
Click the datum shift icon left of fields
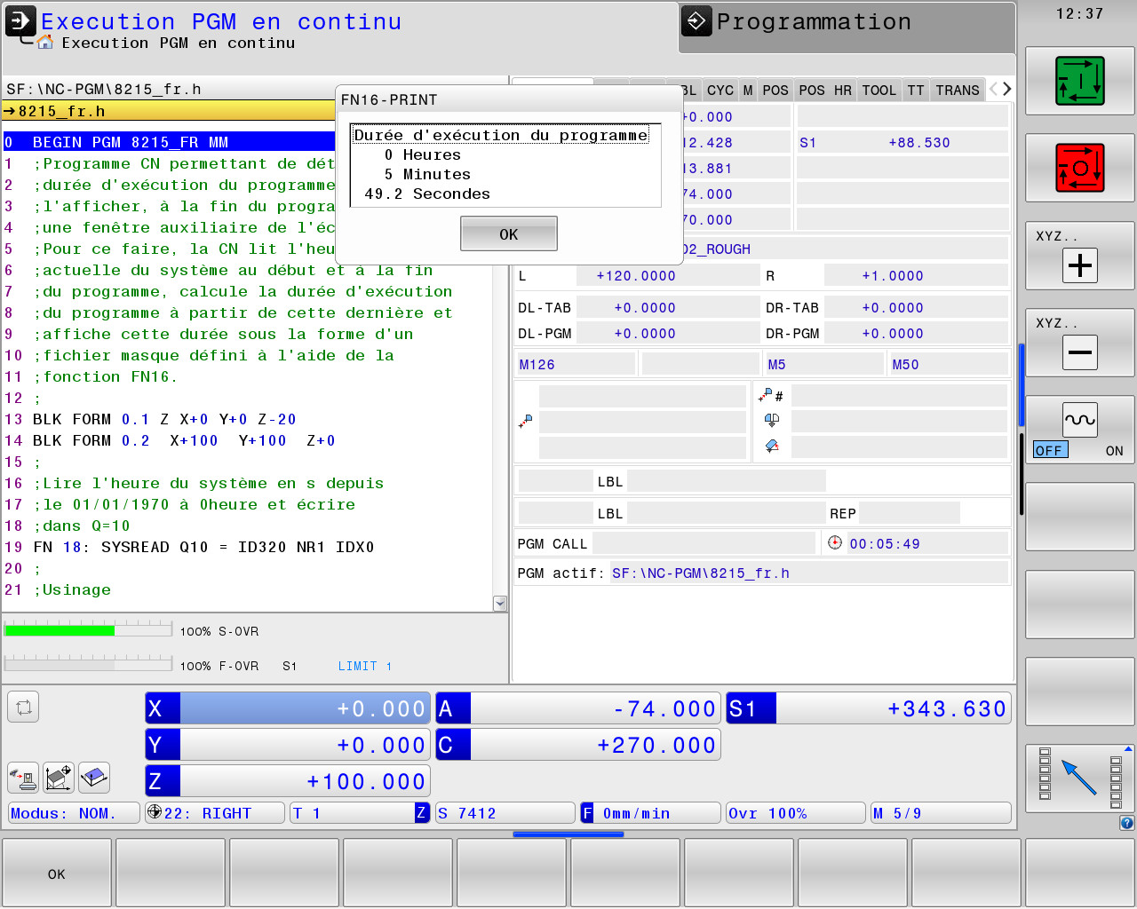[526, 421]
